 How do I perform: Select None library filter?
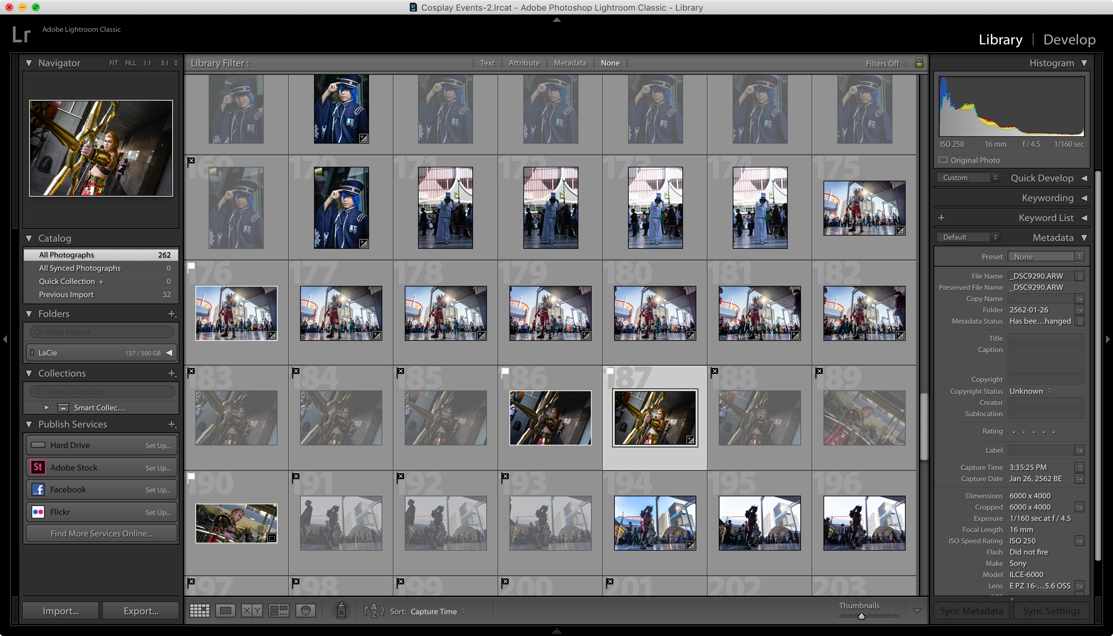(x=610, y=63)
